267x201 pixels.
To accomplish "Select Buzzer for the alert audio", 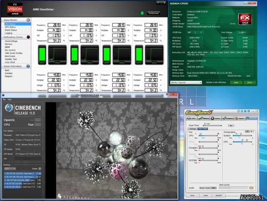I will point(202,188).
